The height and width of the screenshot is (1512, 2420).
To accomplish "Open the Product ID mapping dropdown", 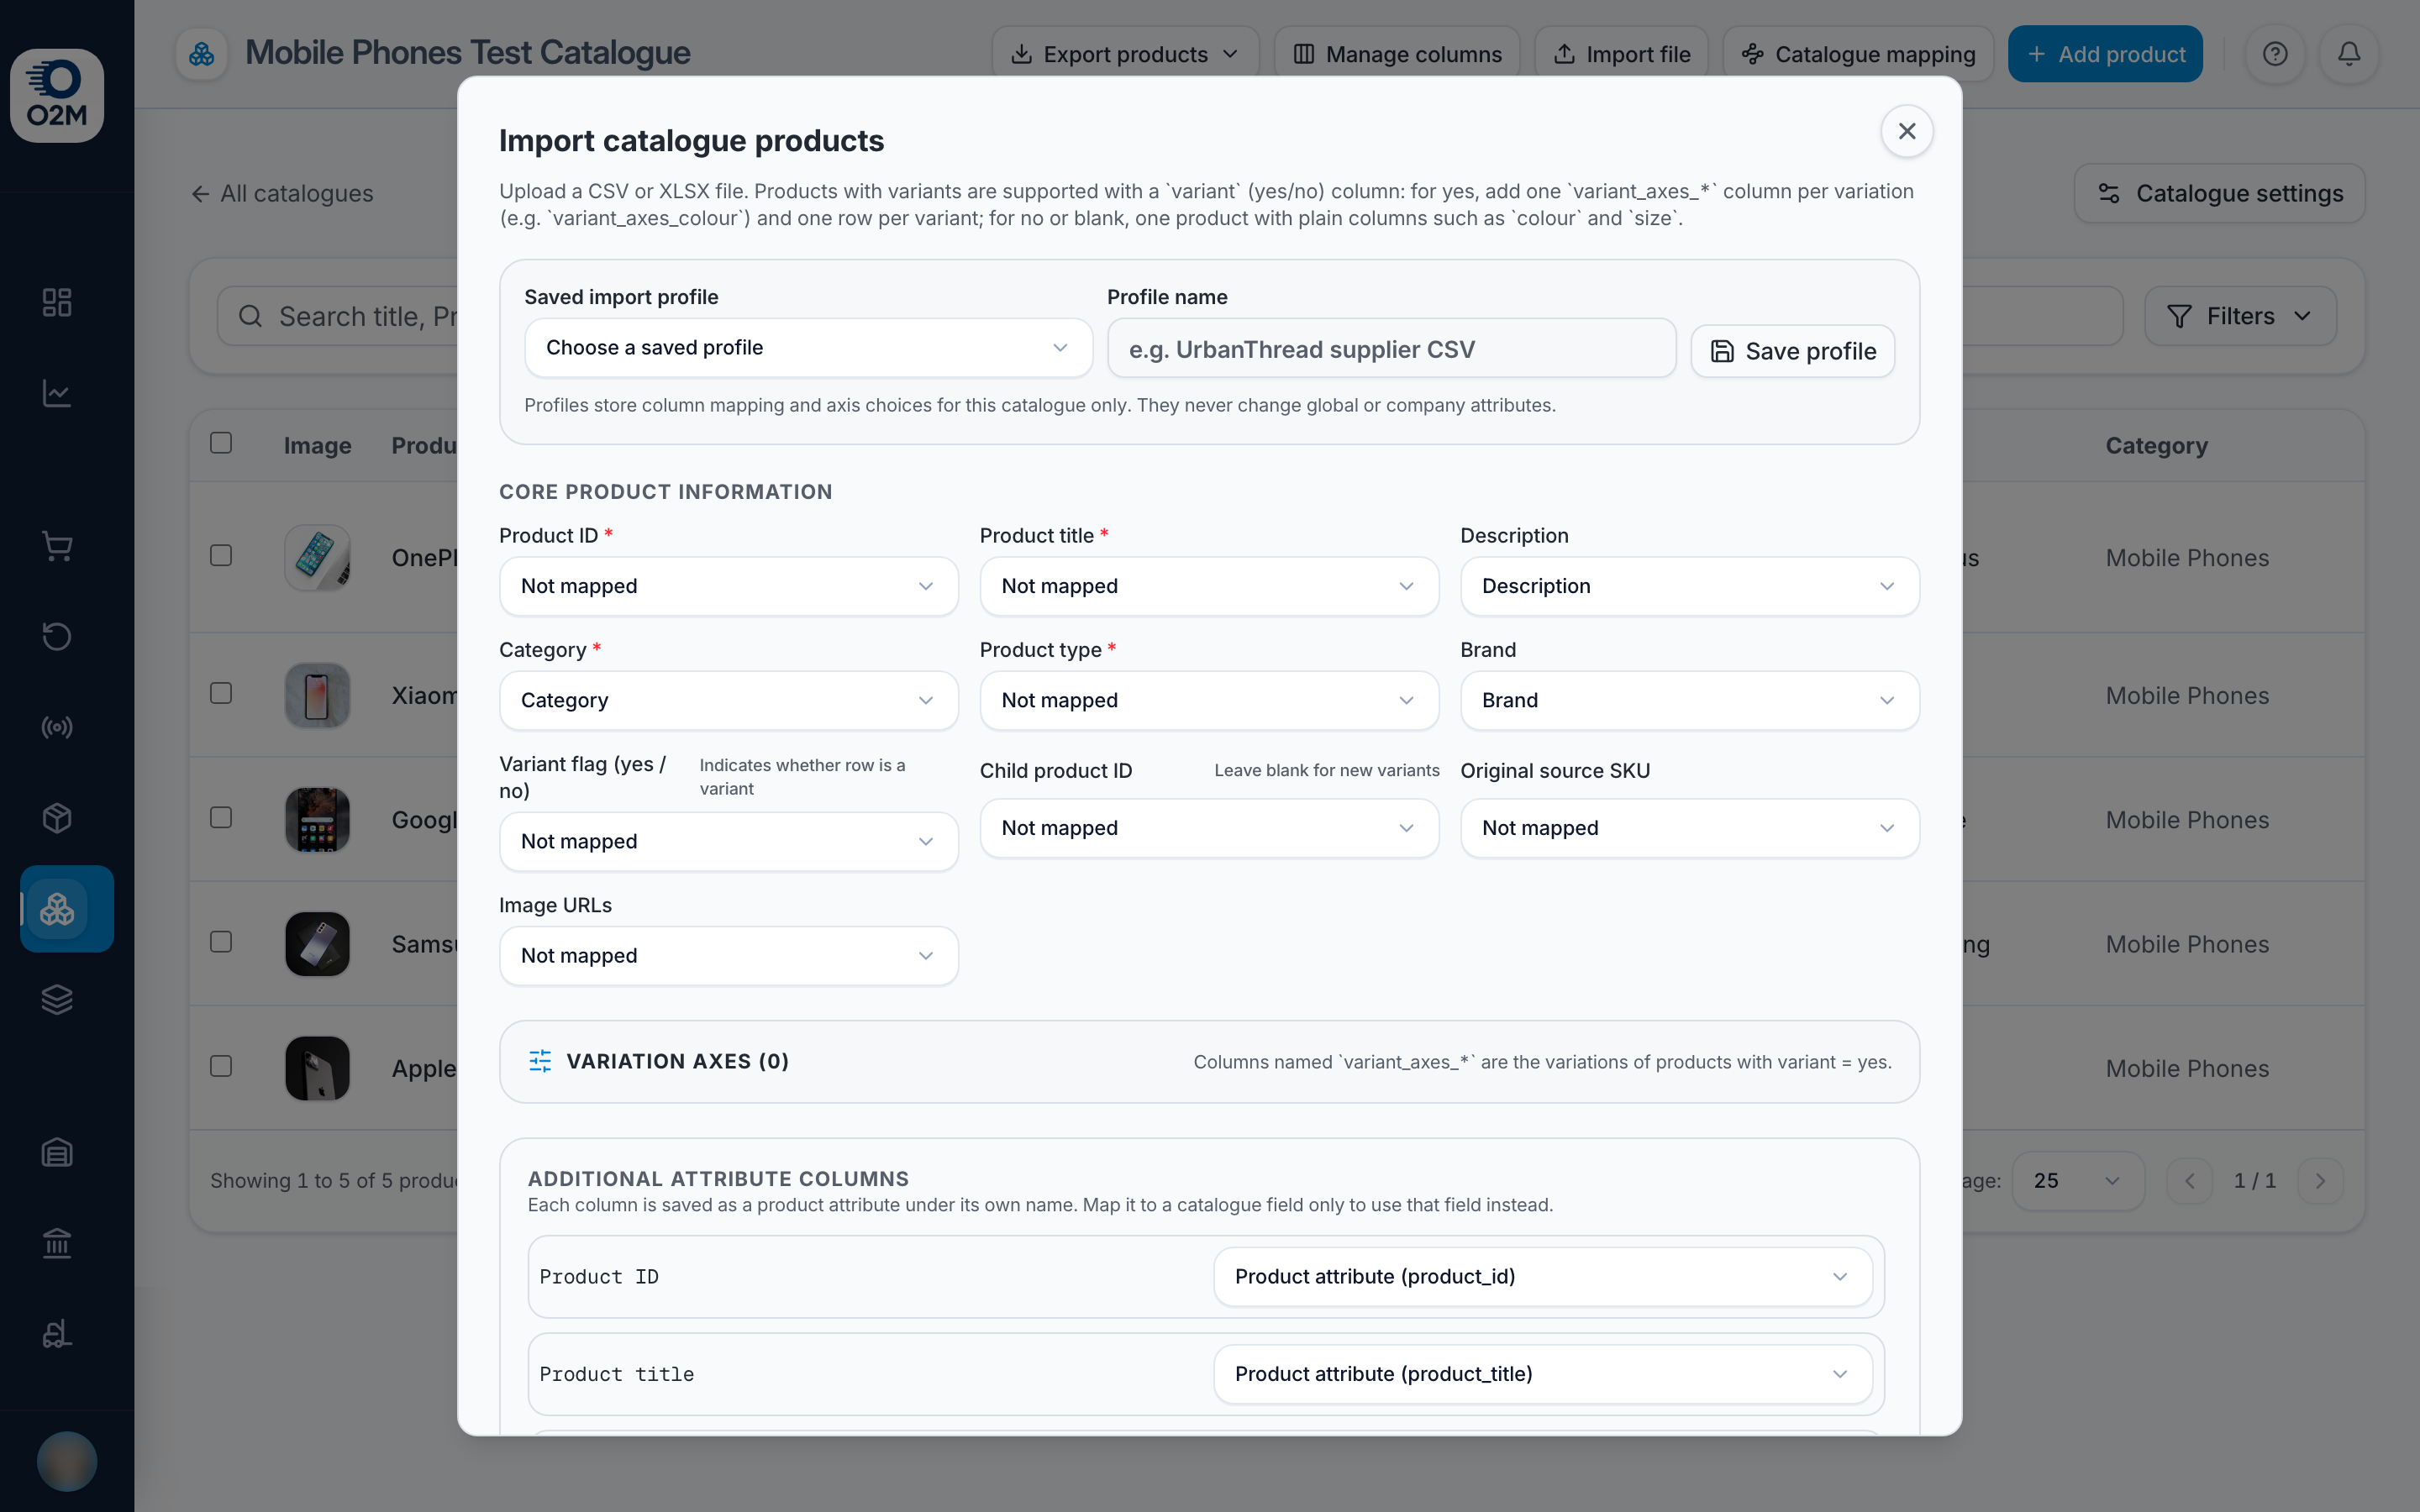I will pyautogui.click(x=728, y=586).
